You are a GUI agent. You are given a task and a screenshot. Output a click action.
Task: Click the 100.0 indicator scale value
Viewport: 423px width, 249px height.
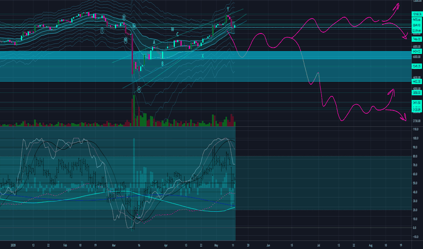pyautogui.click(x=416, y=139)
